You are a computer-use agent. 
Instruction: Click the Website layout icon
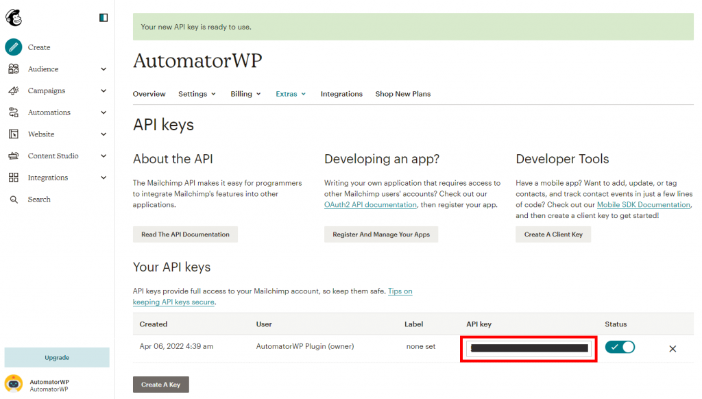(14, 134)
